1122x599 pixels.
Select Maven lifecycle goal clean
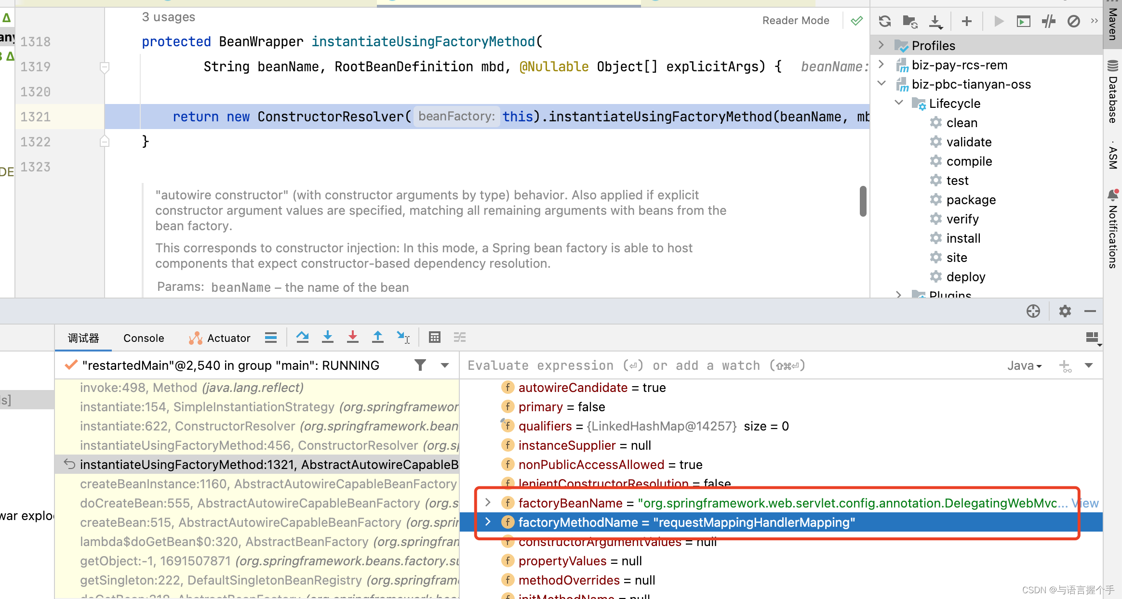tap(962, 123)
